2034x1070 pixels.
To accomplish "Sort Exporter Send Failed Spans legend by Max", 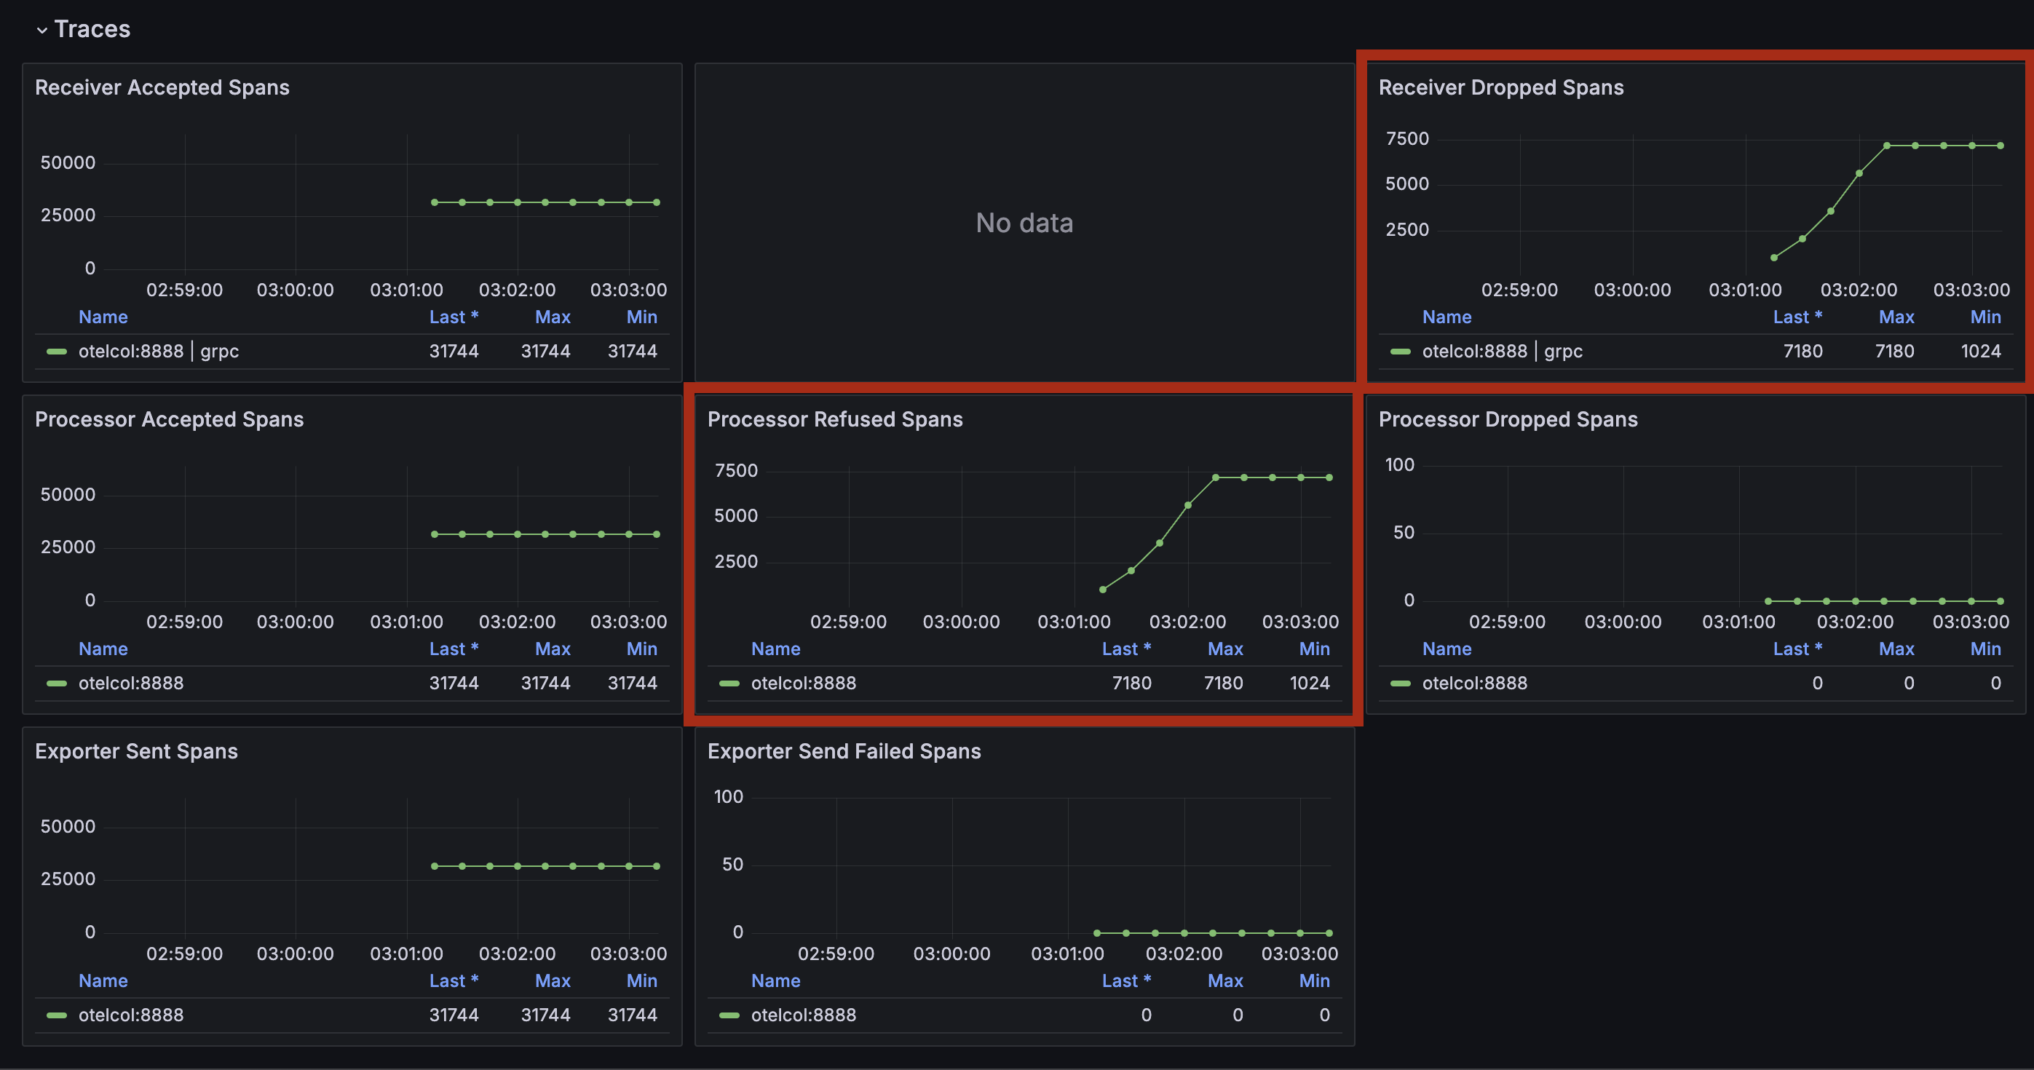I will (x=1225, y=980).
